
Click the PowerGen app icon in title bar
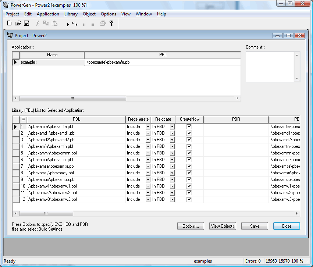(6, 5)
